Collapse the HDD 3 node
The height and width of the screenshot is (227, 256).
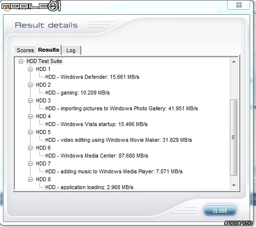pyautogui.click(x=30, y=100)
